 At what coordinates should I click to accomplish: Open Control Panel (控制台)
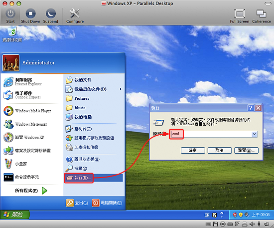tap(79, 129)
